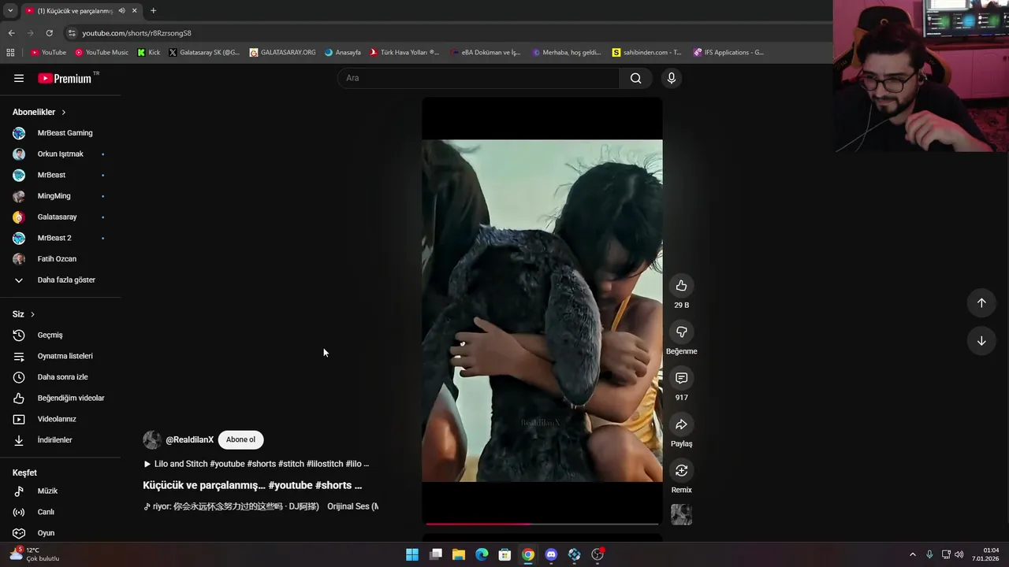Screen dimensions: 1009x567
Task: Open the YouTube Music bookmark
Action: pos(102,53)
